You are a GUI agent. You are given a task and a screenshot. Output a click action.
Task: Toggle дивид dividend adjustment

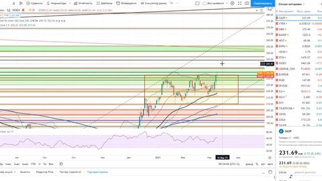[x=249, y=164]
